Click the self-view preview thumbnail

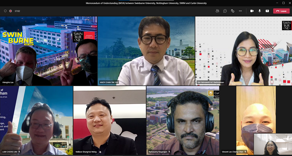[273, 144]
